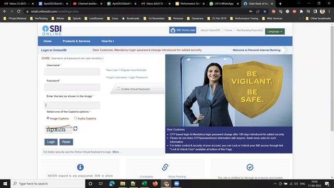334x188 pixels.
Task: Open Net Banking Branches link
Action: pyautogui.click(x=249, y=30)
